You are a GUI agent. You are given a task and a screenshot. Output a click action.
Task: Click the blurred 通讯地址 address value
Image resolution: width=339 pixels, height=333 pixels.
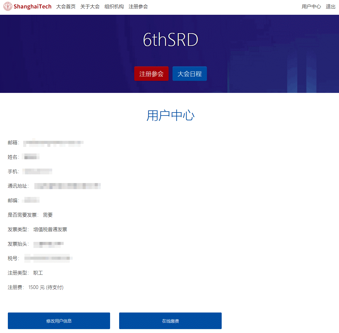pos(67,186)
